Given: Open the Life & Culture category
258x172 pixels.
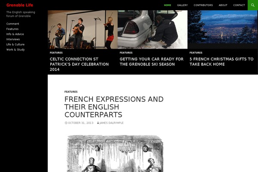Looking at the screenshot, I should pos(15,44).
